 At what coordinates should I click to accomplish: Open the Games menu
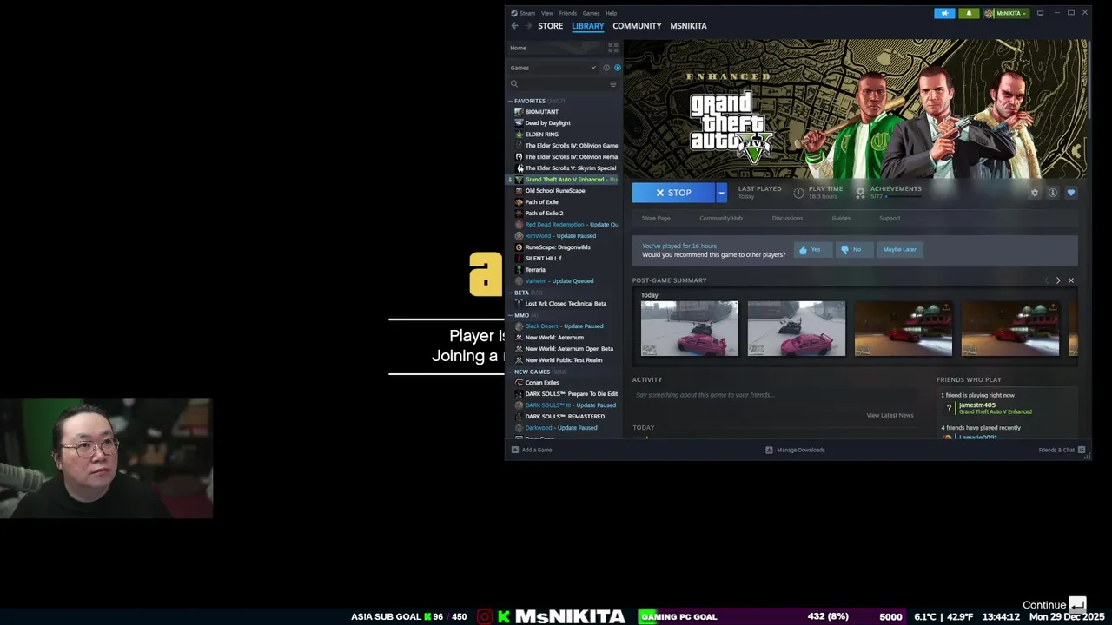coord(591,13)
